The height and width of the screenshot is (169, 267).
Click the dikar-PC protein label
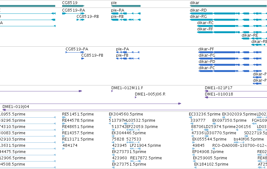[207, 68]
